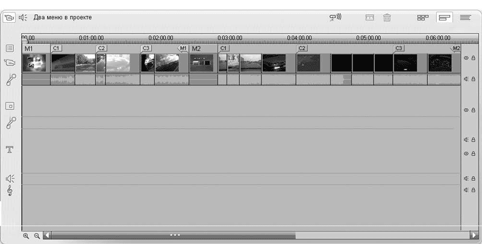482x244 pixels.
Task: Click the title overlay track T icon
Action: (10, 149)
